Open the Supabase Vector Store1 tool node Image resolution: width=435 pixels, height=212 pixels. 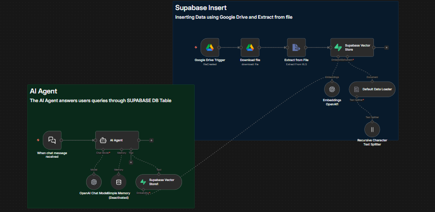[x=159, y=182]
